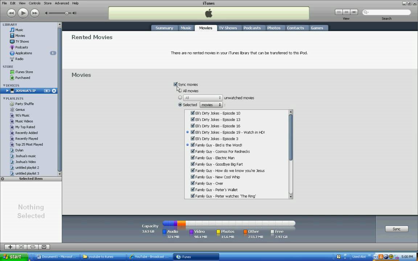Click the volume slider knob
Image resolution: width=418 pixels, height=261 pixels.
(67, 13)
